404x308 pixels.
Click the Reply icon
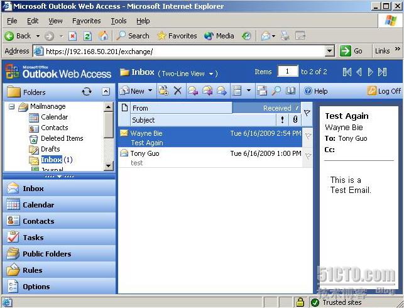[x=193, y=91]
